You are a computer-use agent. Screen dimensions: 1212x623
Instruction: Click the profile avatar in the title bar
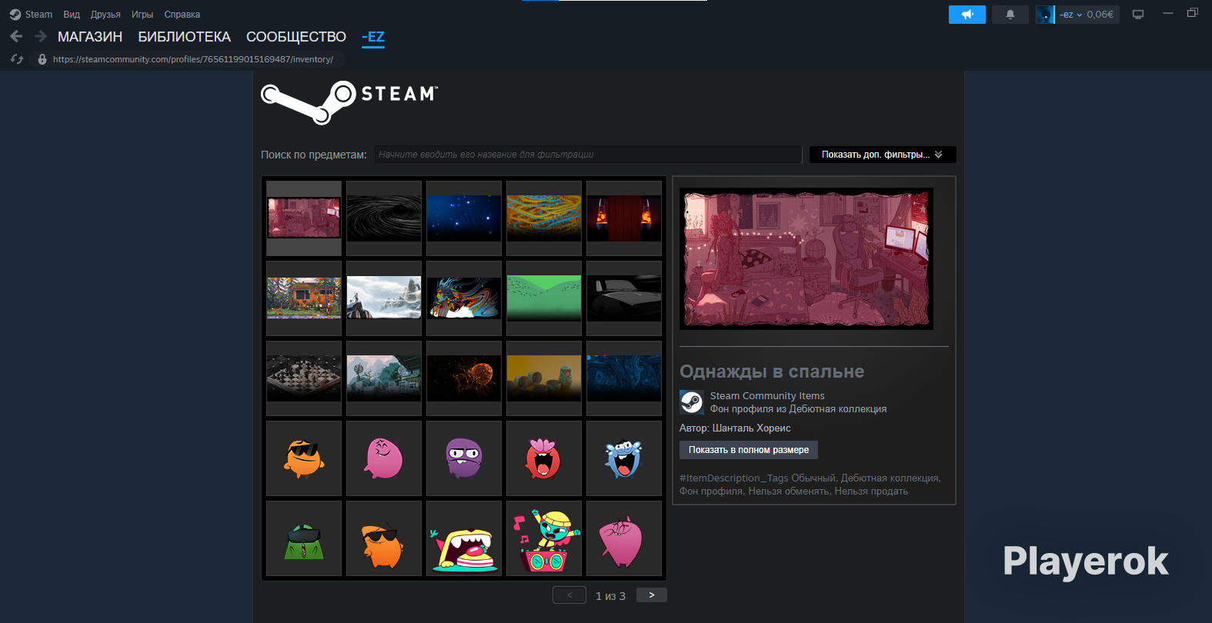(1045, 15)
